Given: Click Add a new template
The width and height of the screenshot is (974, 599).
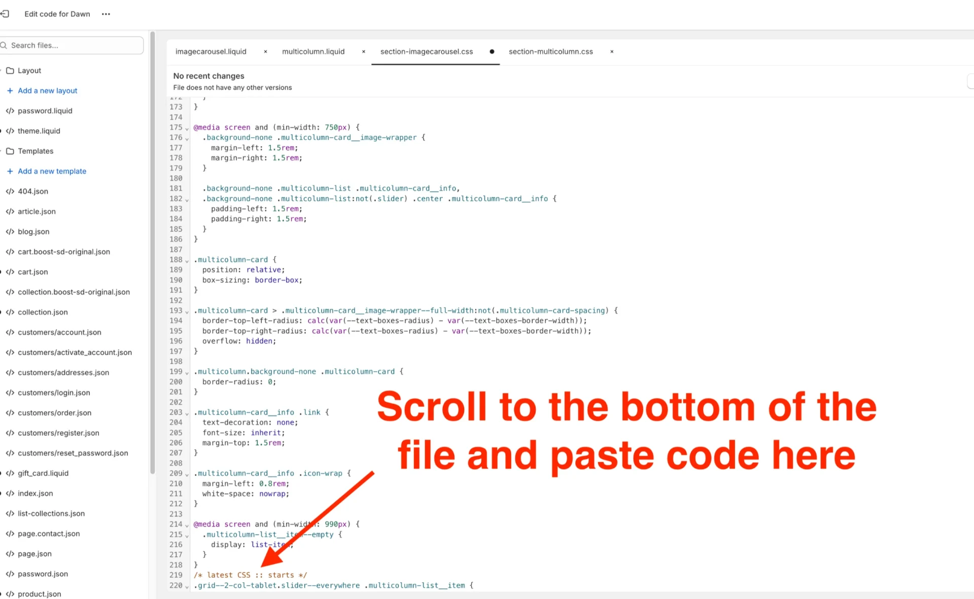Looking at the screenshot, I should click(52, 171).
